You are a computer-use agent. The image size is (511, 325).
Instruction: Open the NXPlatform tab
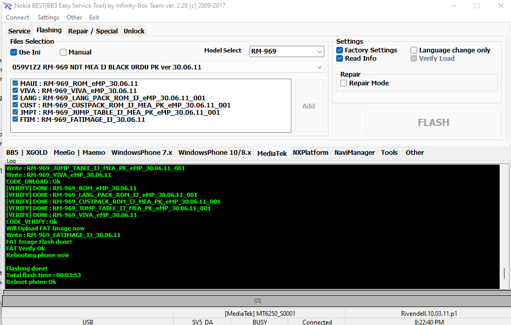310,153
